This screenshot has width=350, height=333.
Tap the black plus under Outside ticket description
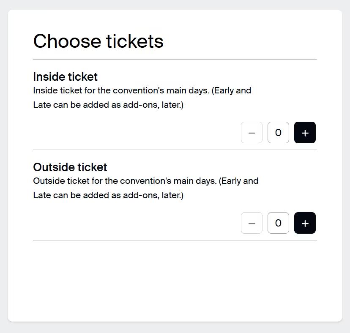tap(305, 223)
